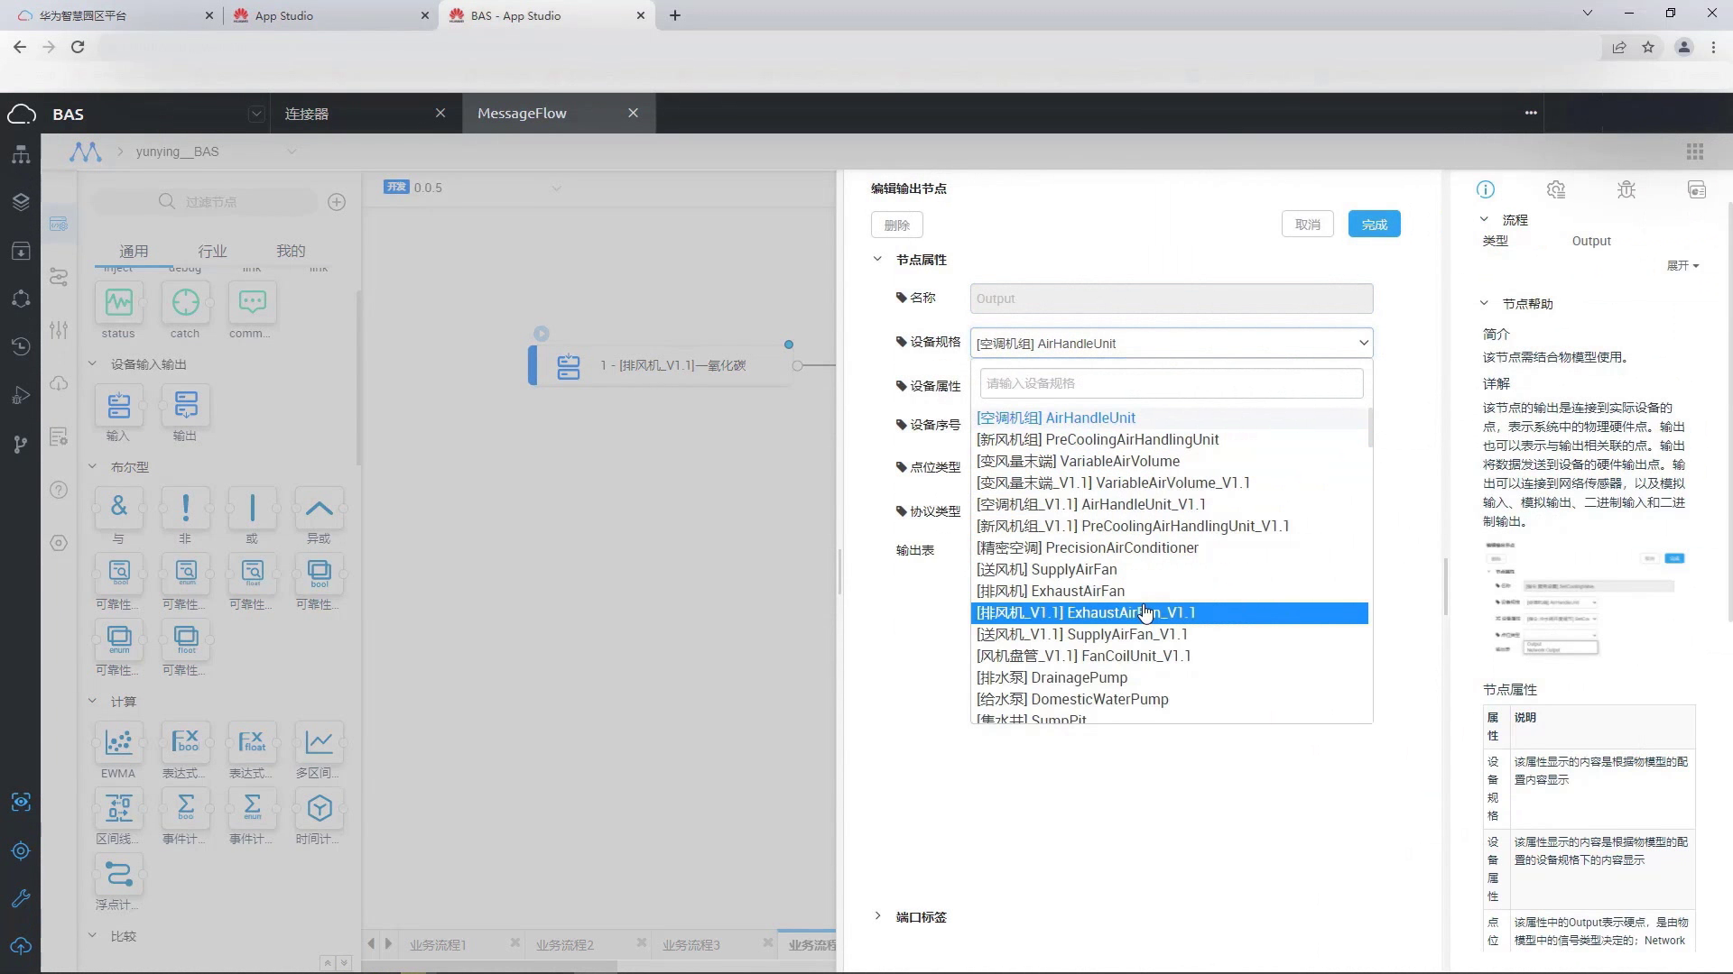Expand the 比较 node group
The width and height of the screenshot is (1733, 974).
92,936
